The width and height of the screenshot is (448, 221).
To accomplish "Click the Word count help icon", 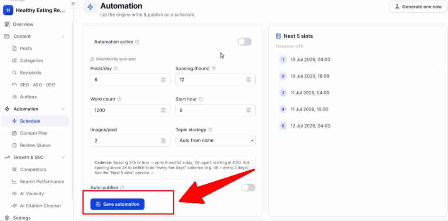I will [x=119, y=99].
